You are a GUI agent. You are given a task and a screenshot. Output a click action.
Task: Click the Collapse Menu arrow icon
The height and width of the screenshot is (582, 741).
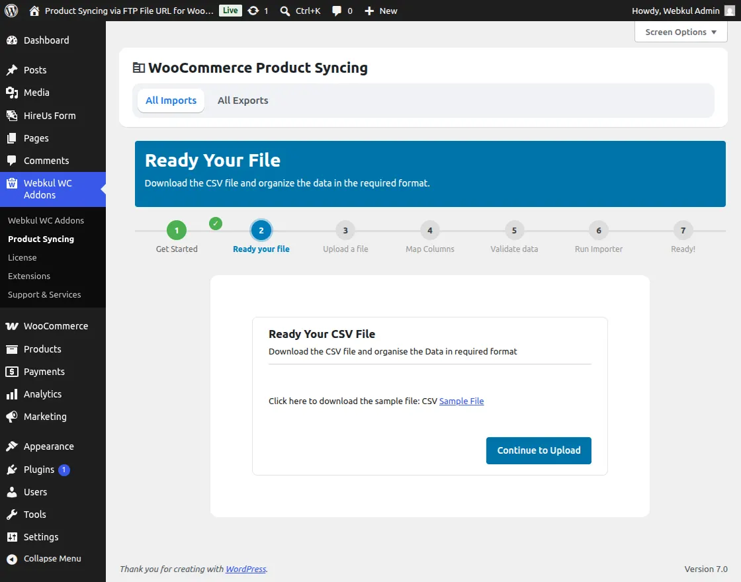(x=12, y=559)
